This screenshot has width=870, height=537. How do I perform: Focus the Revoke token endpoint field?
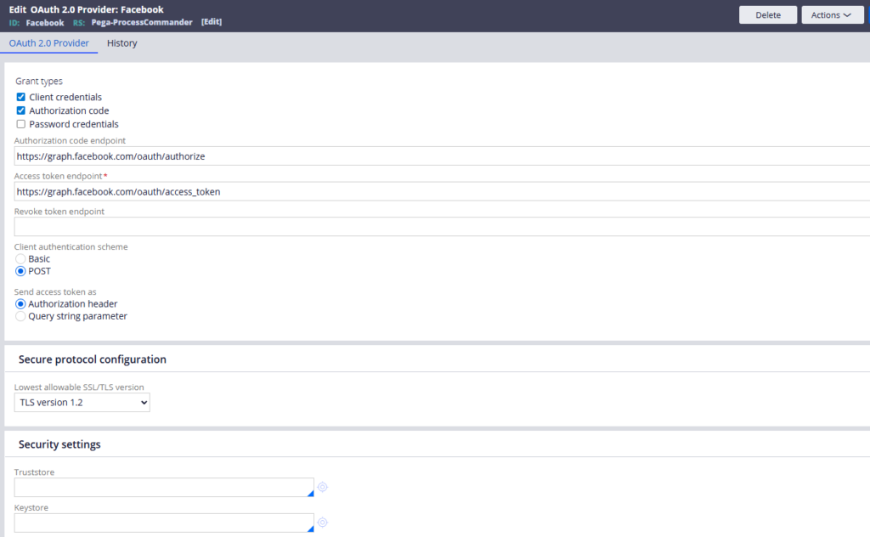442,227
